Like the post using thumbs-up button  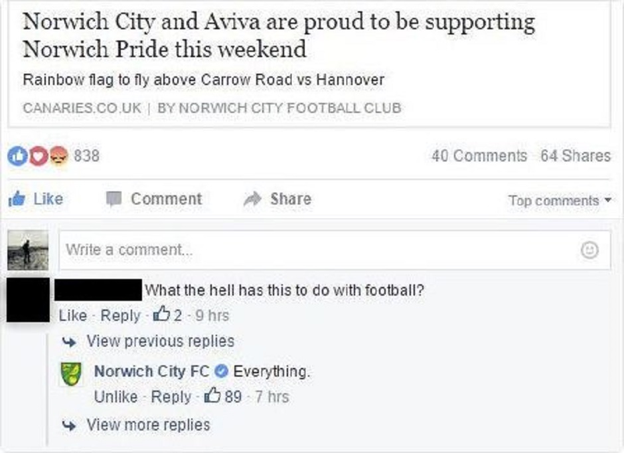coord(36,199)
